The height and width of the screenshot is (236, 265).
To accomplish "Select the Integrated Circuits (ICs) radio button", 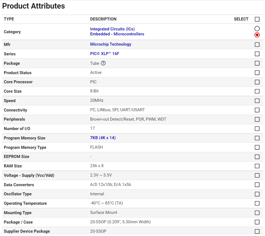I will pos(257,29).
